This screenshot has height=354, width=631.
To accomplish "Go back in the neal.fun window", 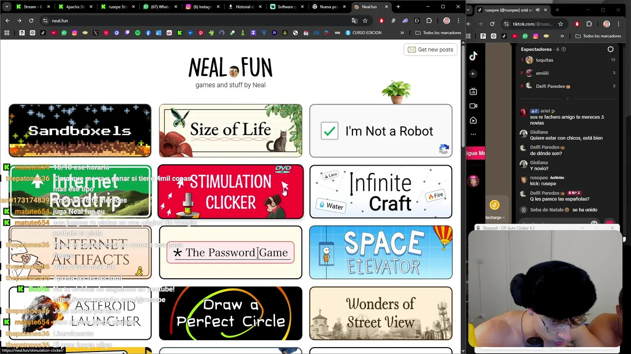I will [7, 21].
